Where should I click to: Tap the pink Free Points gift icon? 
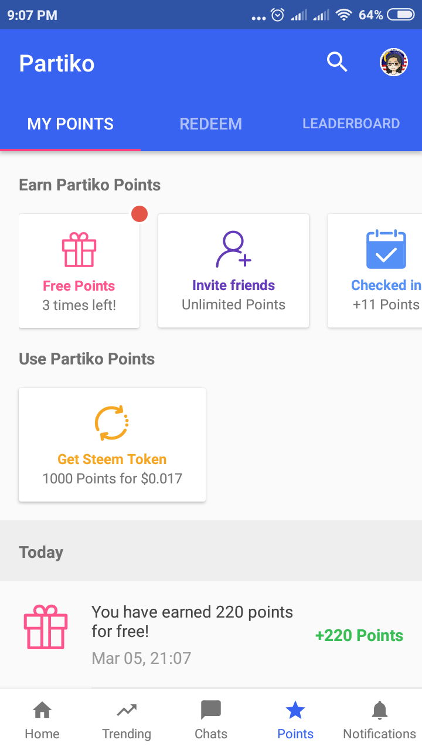pos(79,250)
